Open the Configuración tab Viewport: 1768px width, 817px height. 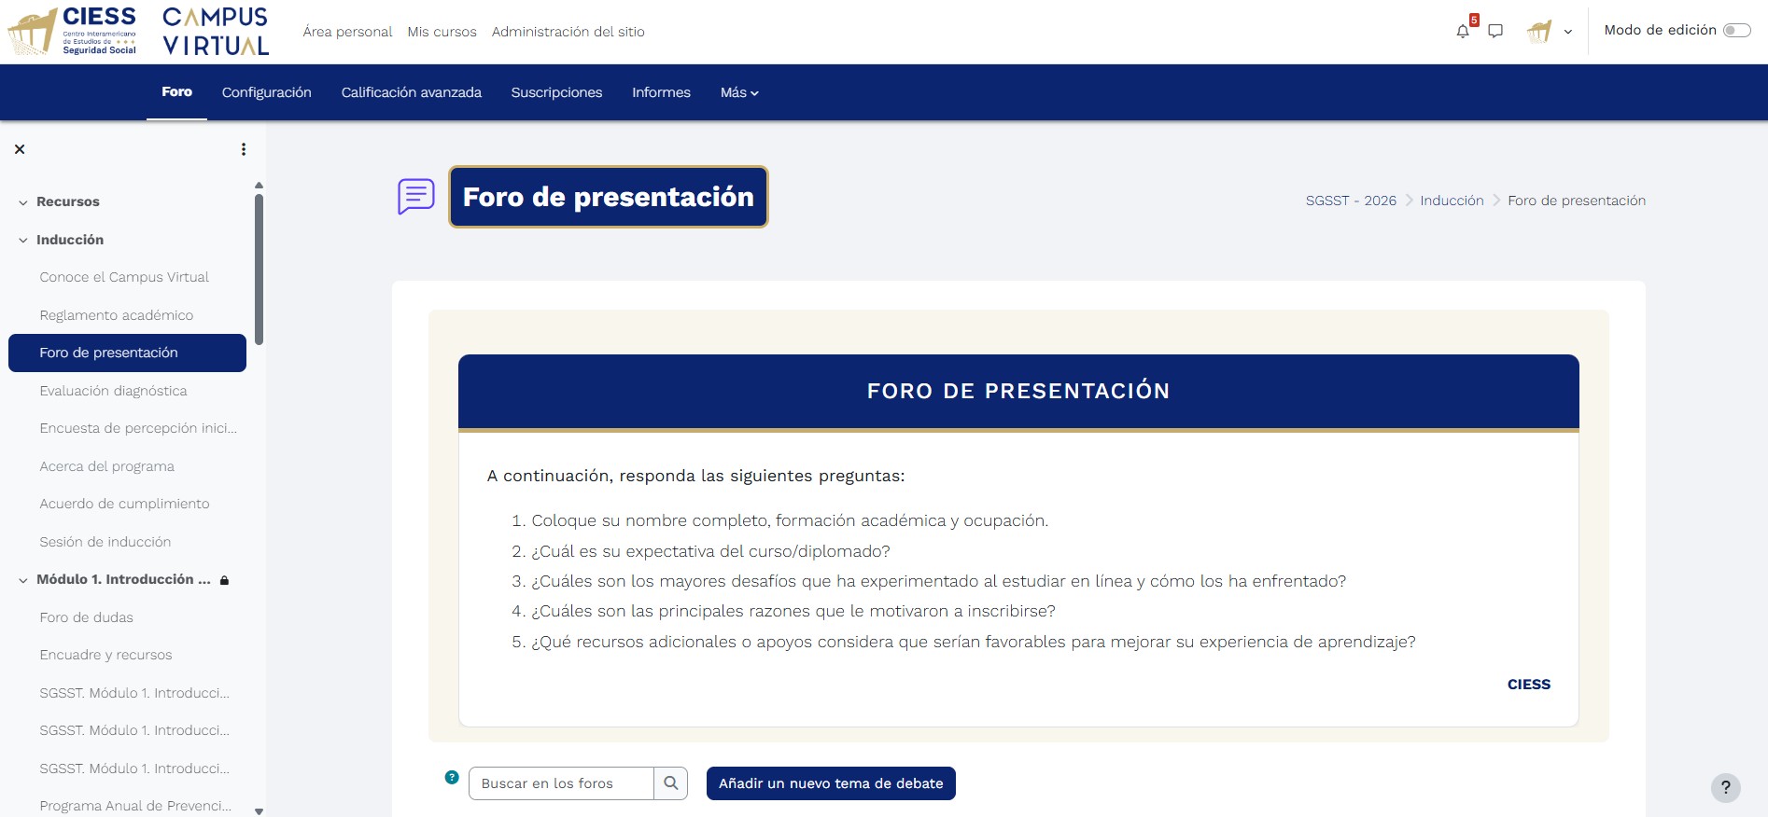coord(266,92)
